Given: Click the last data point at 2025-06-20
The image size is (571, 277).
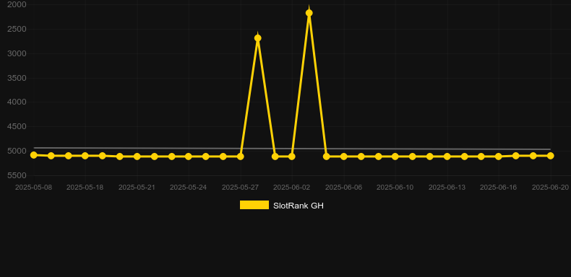Looking at the screenshot, I should pyautogui.click(x=551, y=156).
